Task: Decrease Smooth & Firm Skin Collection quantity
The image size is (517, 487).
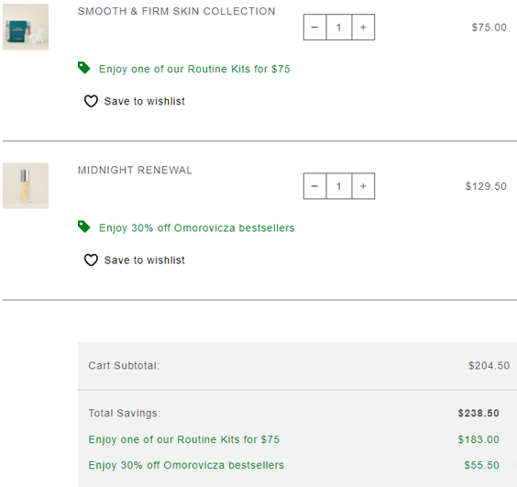Action: [315, 28]
